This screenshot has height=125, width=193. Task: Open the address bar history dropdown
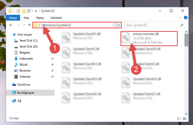[114, 25]
